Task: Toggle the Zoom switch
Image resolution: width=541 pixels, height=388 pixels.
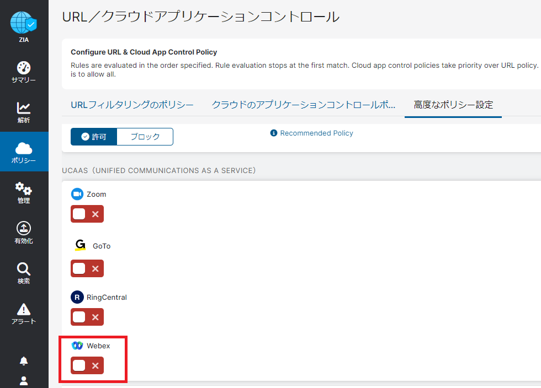Action: [87, 214]
